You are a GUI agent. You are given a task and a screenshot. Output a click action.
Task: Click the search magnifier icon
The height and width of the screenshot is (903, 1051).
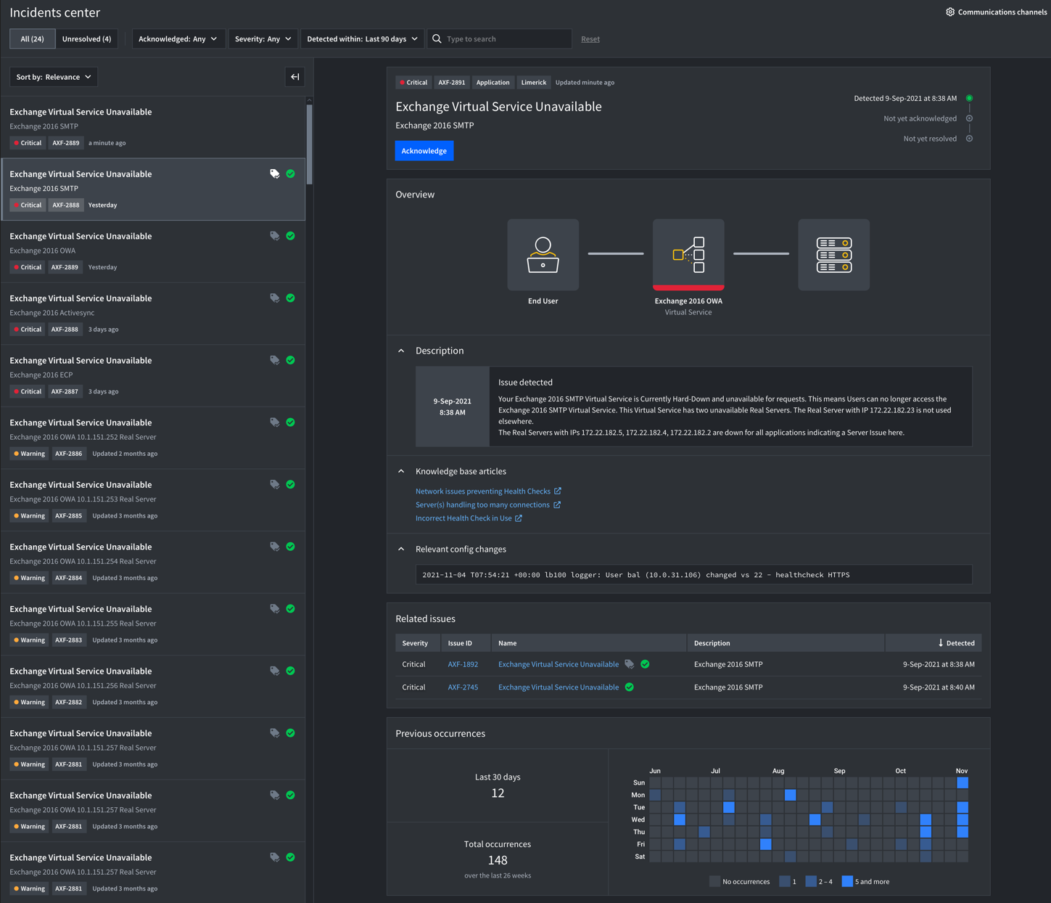coord(437,39)
